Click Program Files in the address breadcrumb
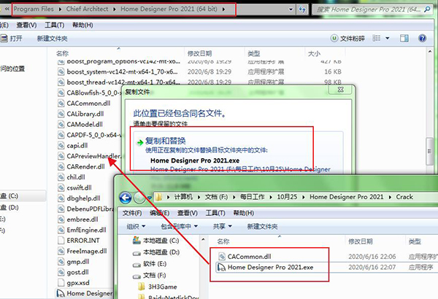 pos(34,9)
